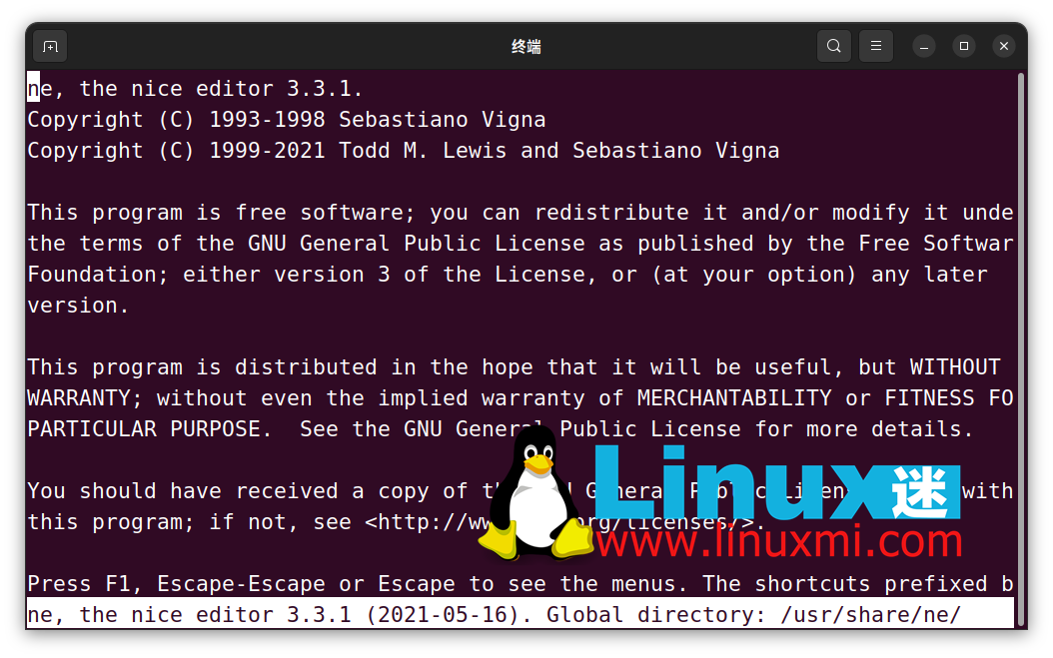Click the blue Linux watermark logo
This screenshot has width=1053, height=658.
[x=777, y=480]
